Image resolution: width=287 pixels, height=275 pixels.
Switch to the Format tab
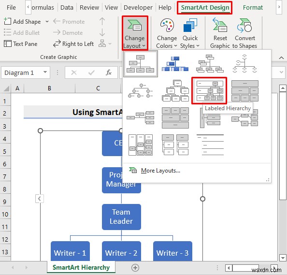click(x=253, y=8)
